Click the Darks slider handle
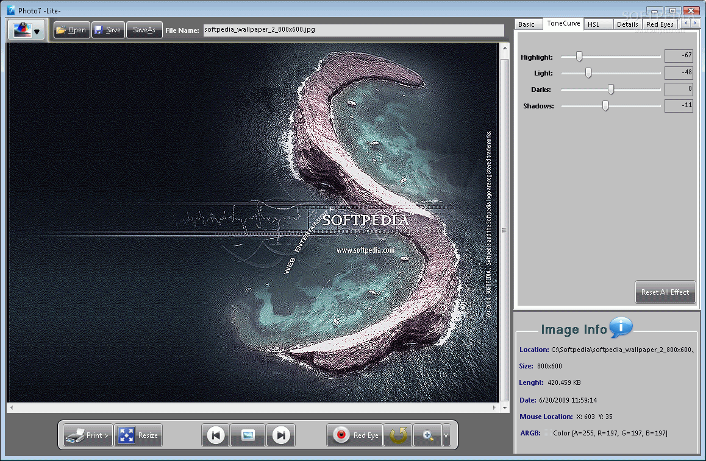Image resolution: width=706 pixels, height=461 pixels. click(610, 89)
